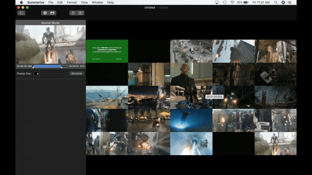Select the blue sky energy beam thumbnail

tap(192, 144)
